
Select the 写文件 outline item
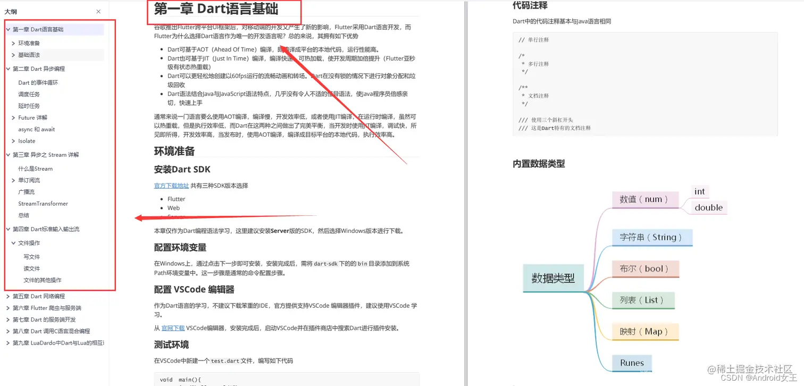pos(30,256)
